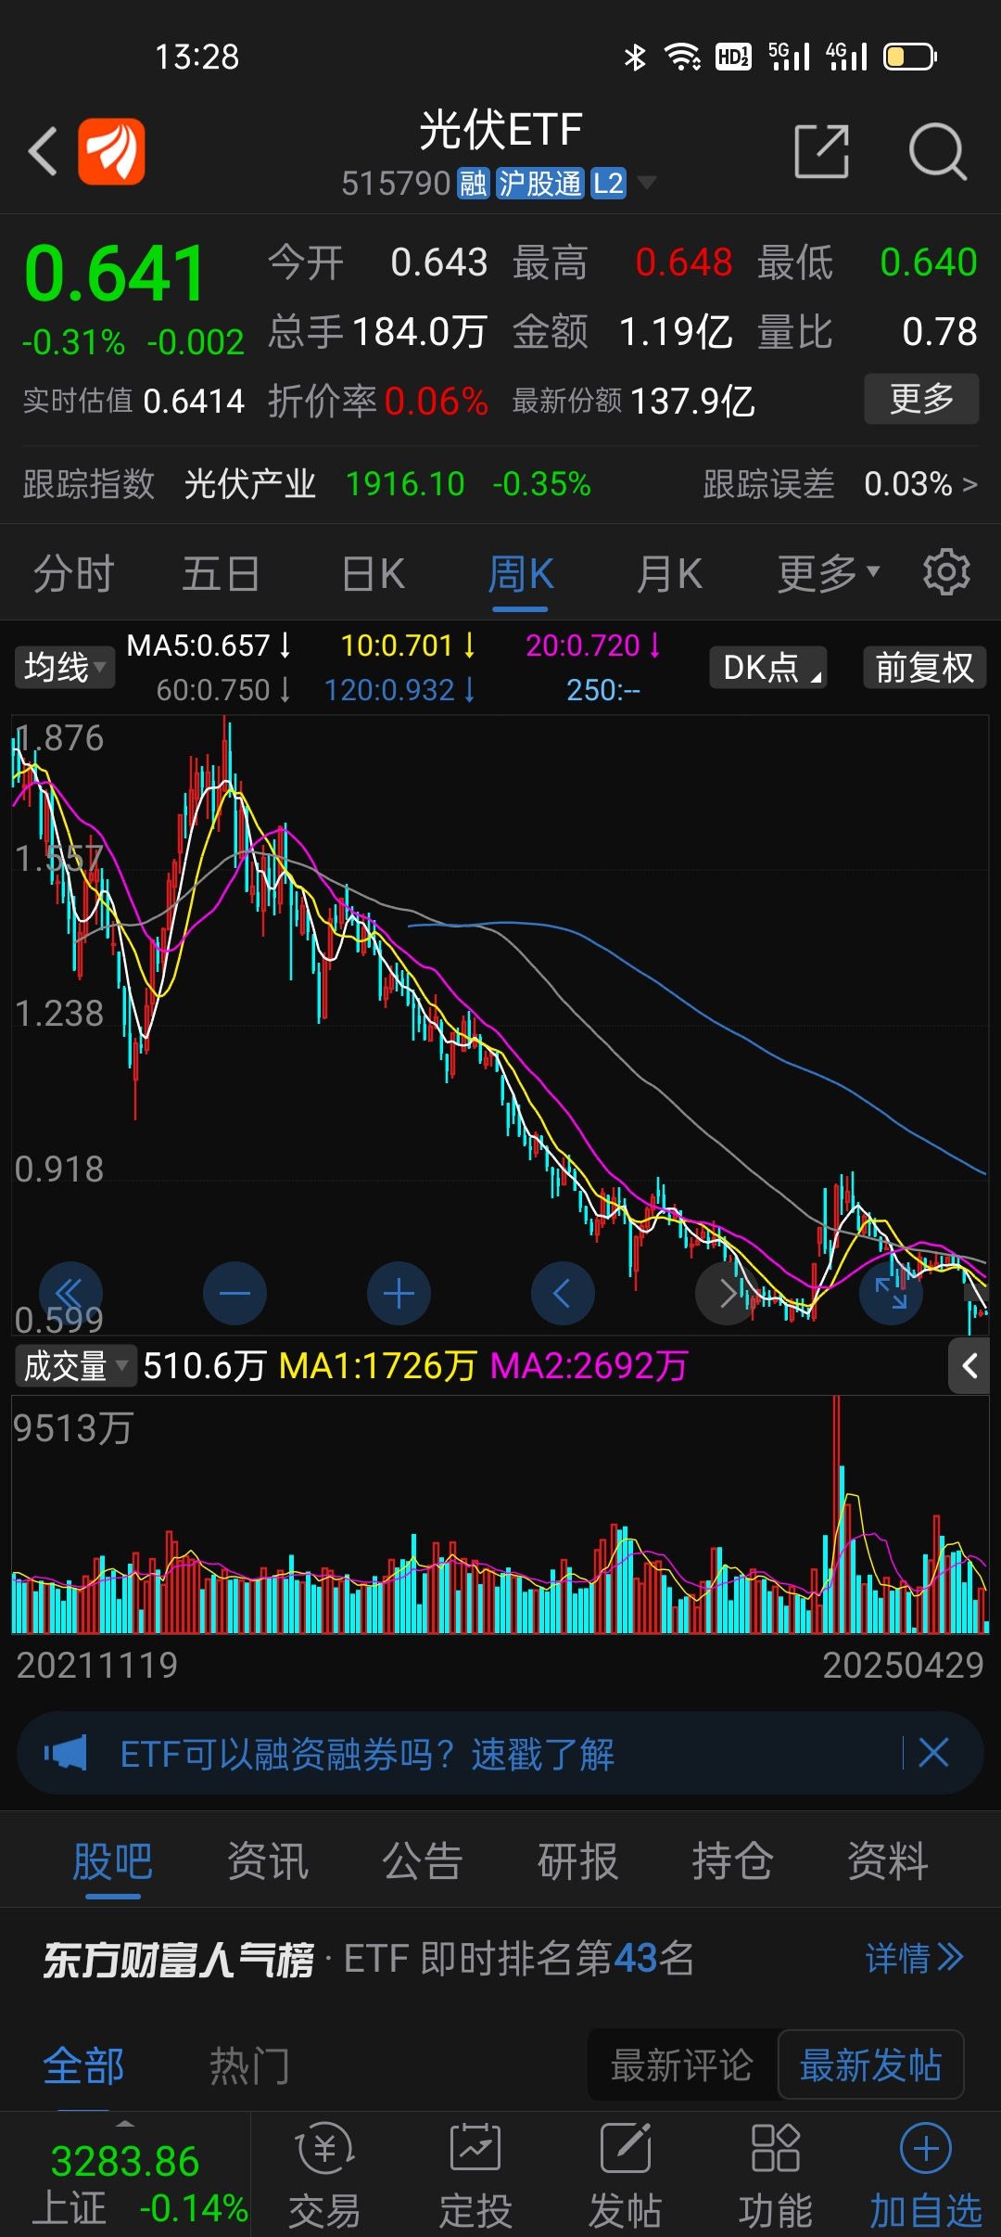Zoom in chart with plus button
The height and width of the screenshot is (2237, 1001).
pos(399,1294)
